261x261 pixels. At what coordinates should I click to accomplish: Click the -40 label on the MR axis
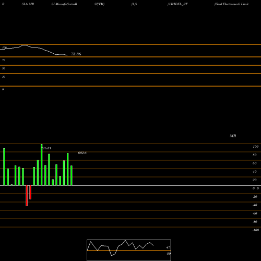pyautogui.click(x=255, y=205)
